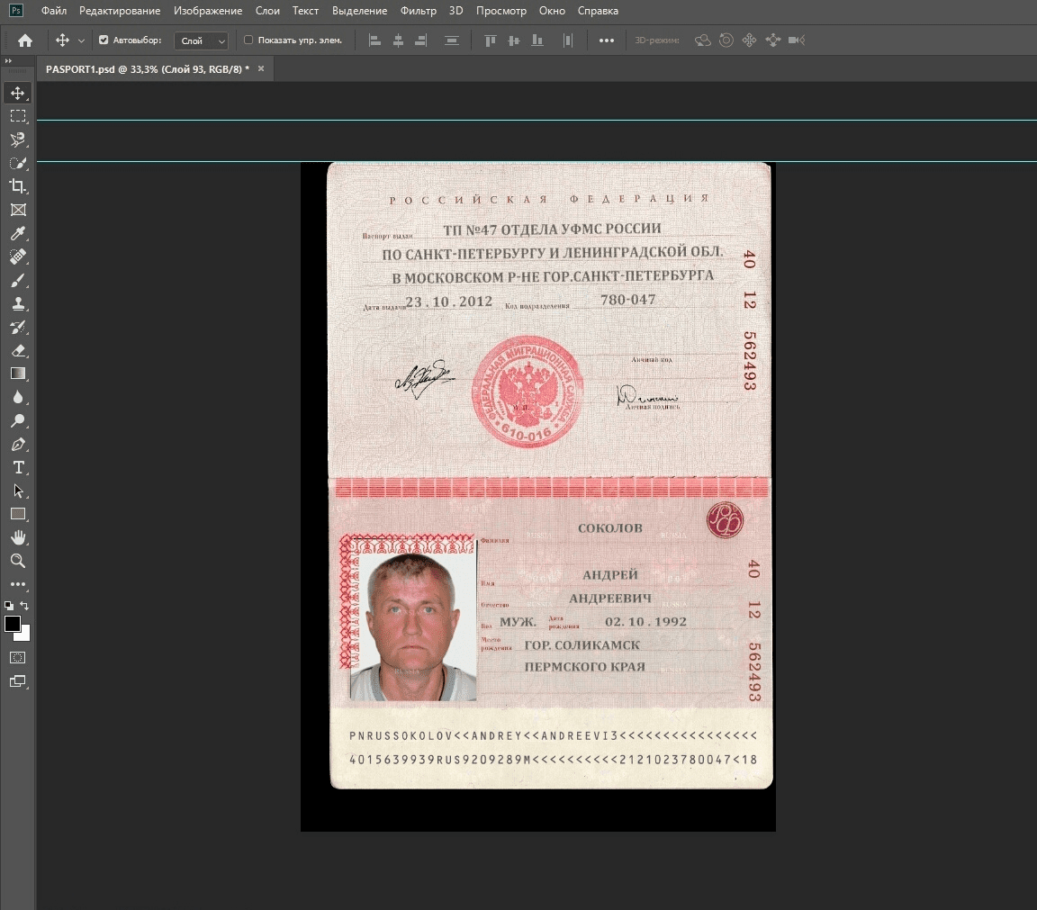The height and width of the screenshot is (910, 1037).
Task: Activate the Eraser tool
Action: 18,350
